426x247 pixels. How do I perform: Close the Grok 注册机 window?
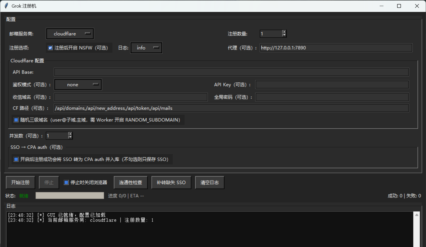[x=417, y=6]
